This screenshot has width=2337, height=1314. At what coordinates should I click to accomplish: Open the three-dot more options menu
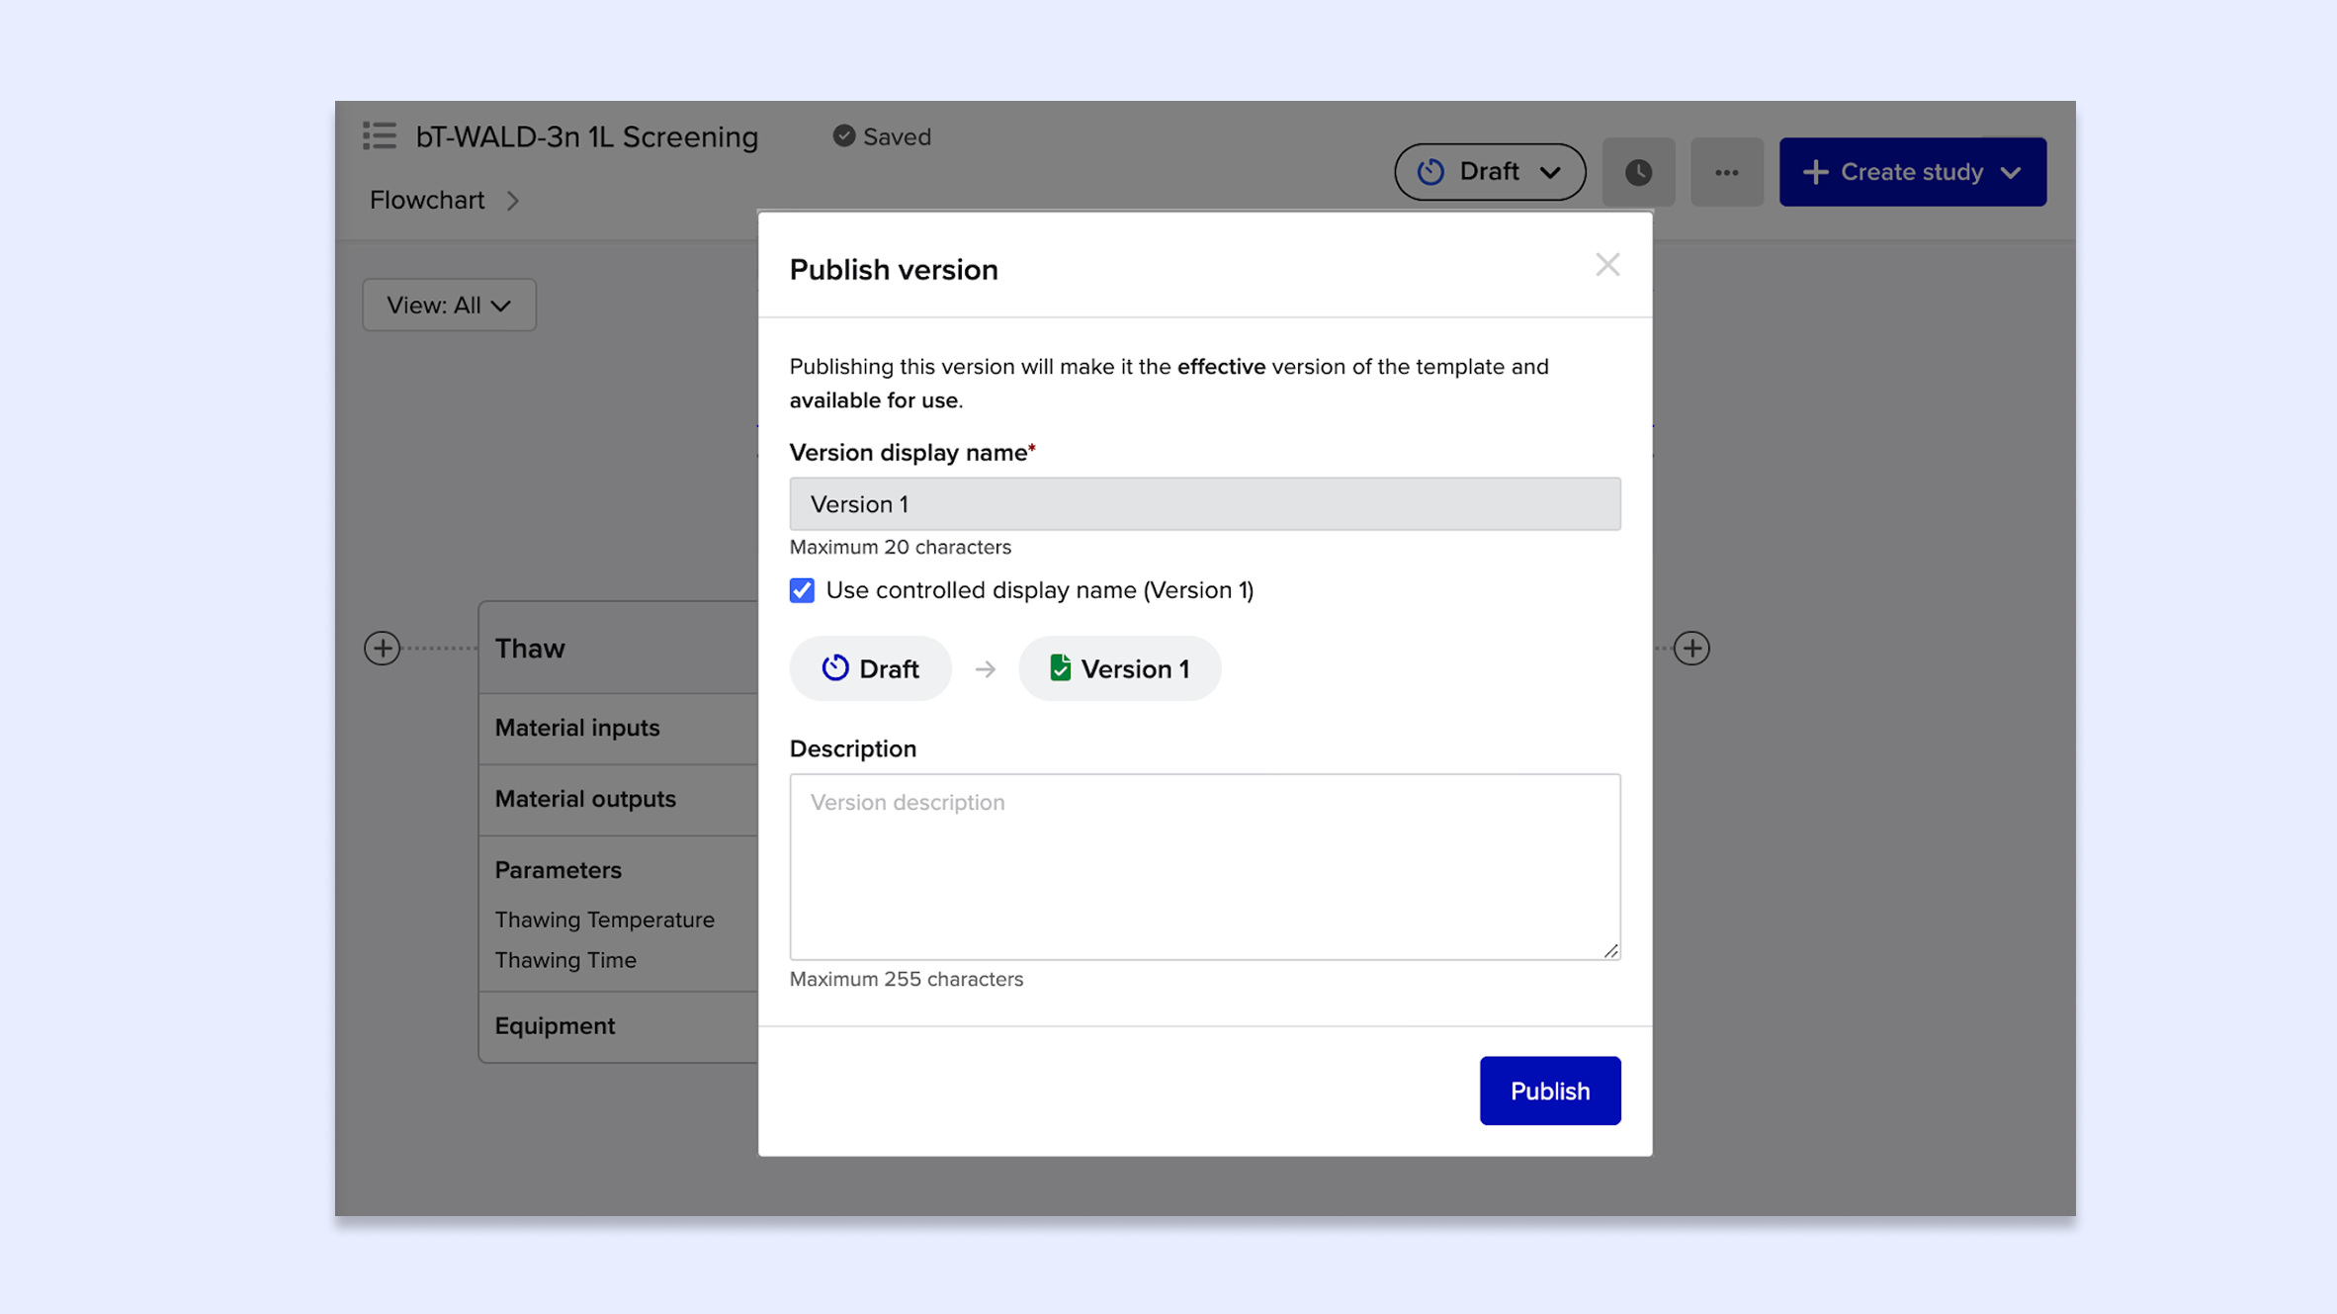tap(1726, 172)
